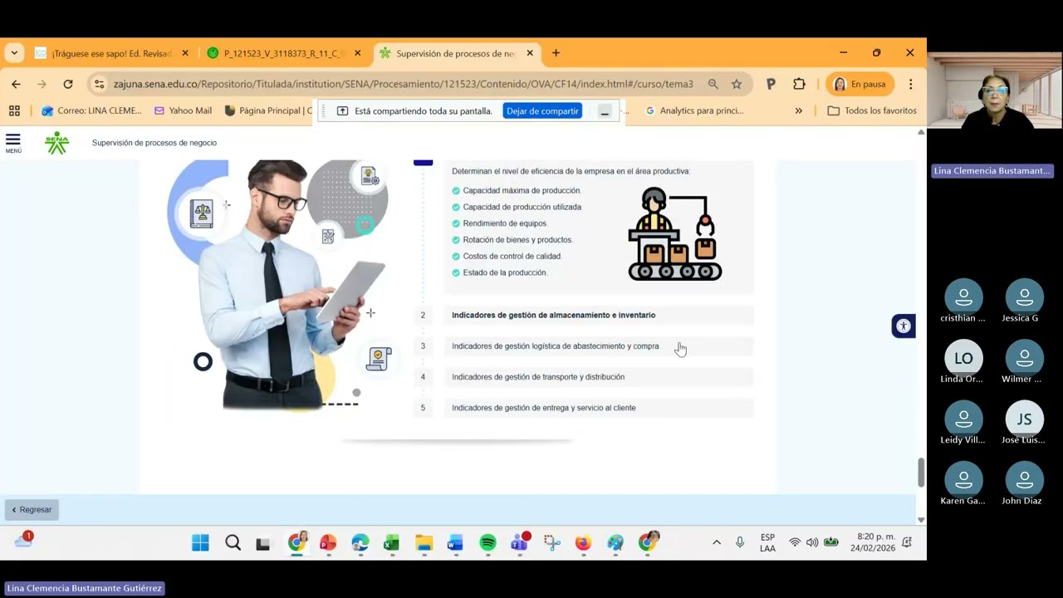Select participant cristhian avatar
This screenshot has width=1063, height=598.
tap(963, 297)
